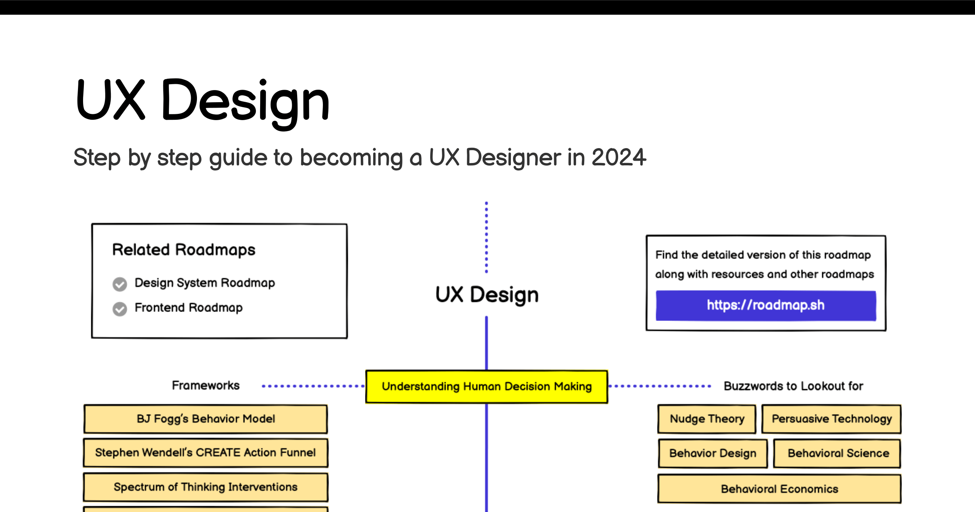Select the Nudge Theory box
This screenshot has width=975, height=512.
707,419
